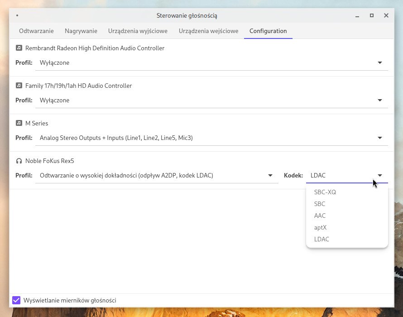Image resolution: width=403 pixels, height=317 pixels.
Task: Select aptX codec entry
Action: coord(347,227)
